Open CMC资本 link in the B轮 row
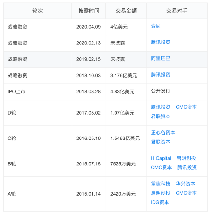This screenshot has width=208, height=217. [x=161, y=167]
